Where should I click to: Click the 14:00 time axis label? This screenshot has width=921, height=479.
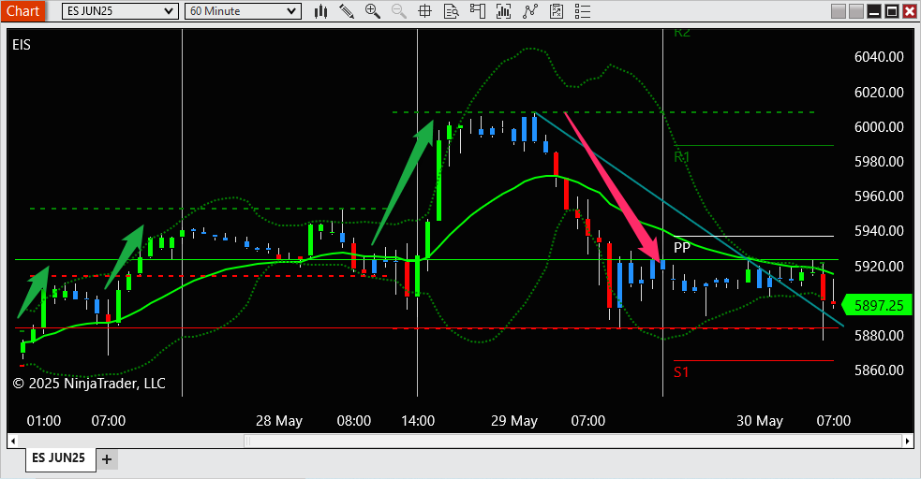(418, 421)
